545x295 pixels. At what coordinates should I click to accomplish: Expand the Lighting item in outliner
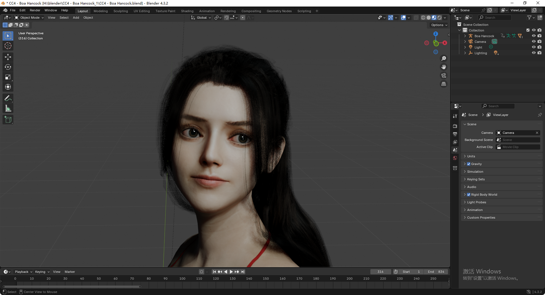(x=465, y=53)
